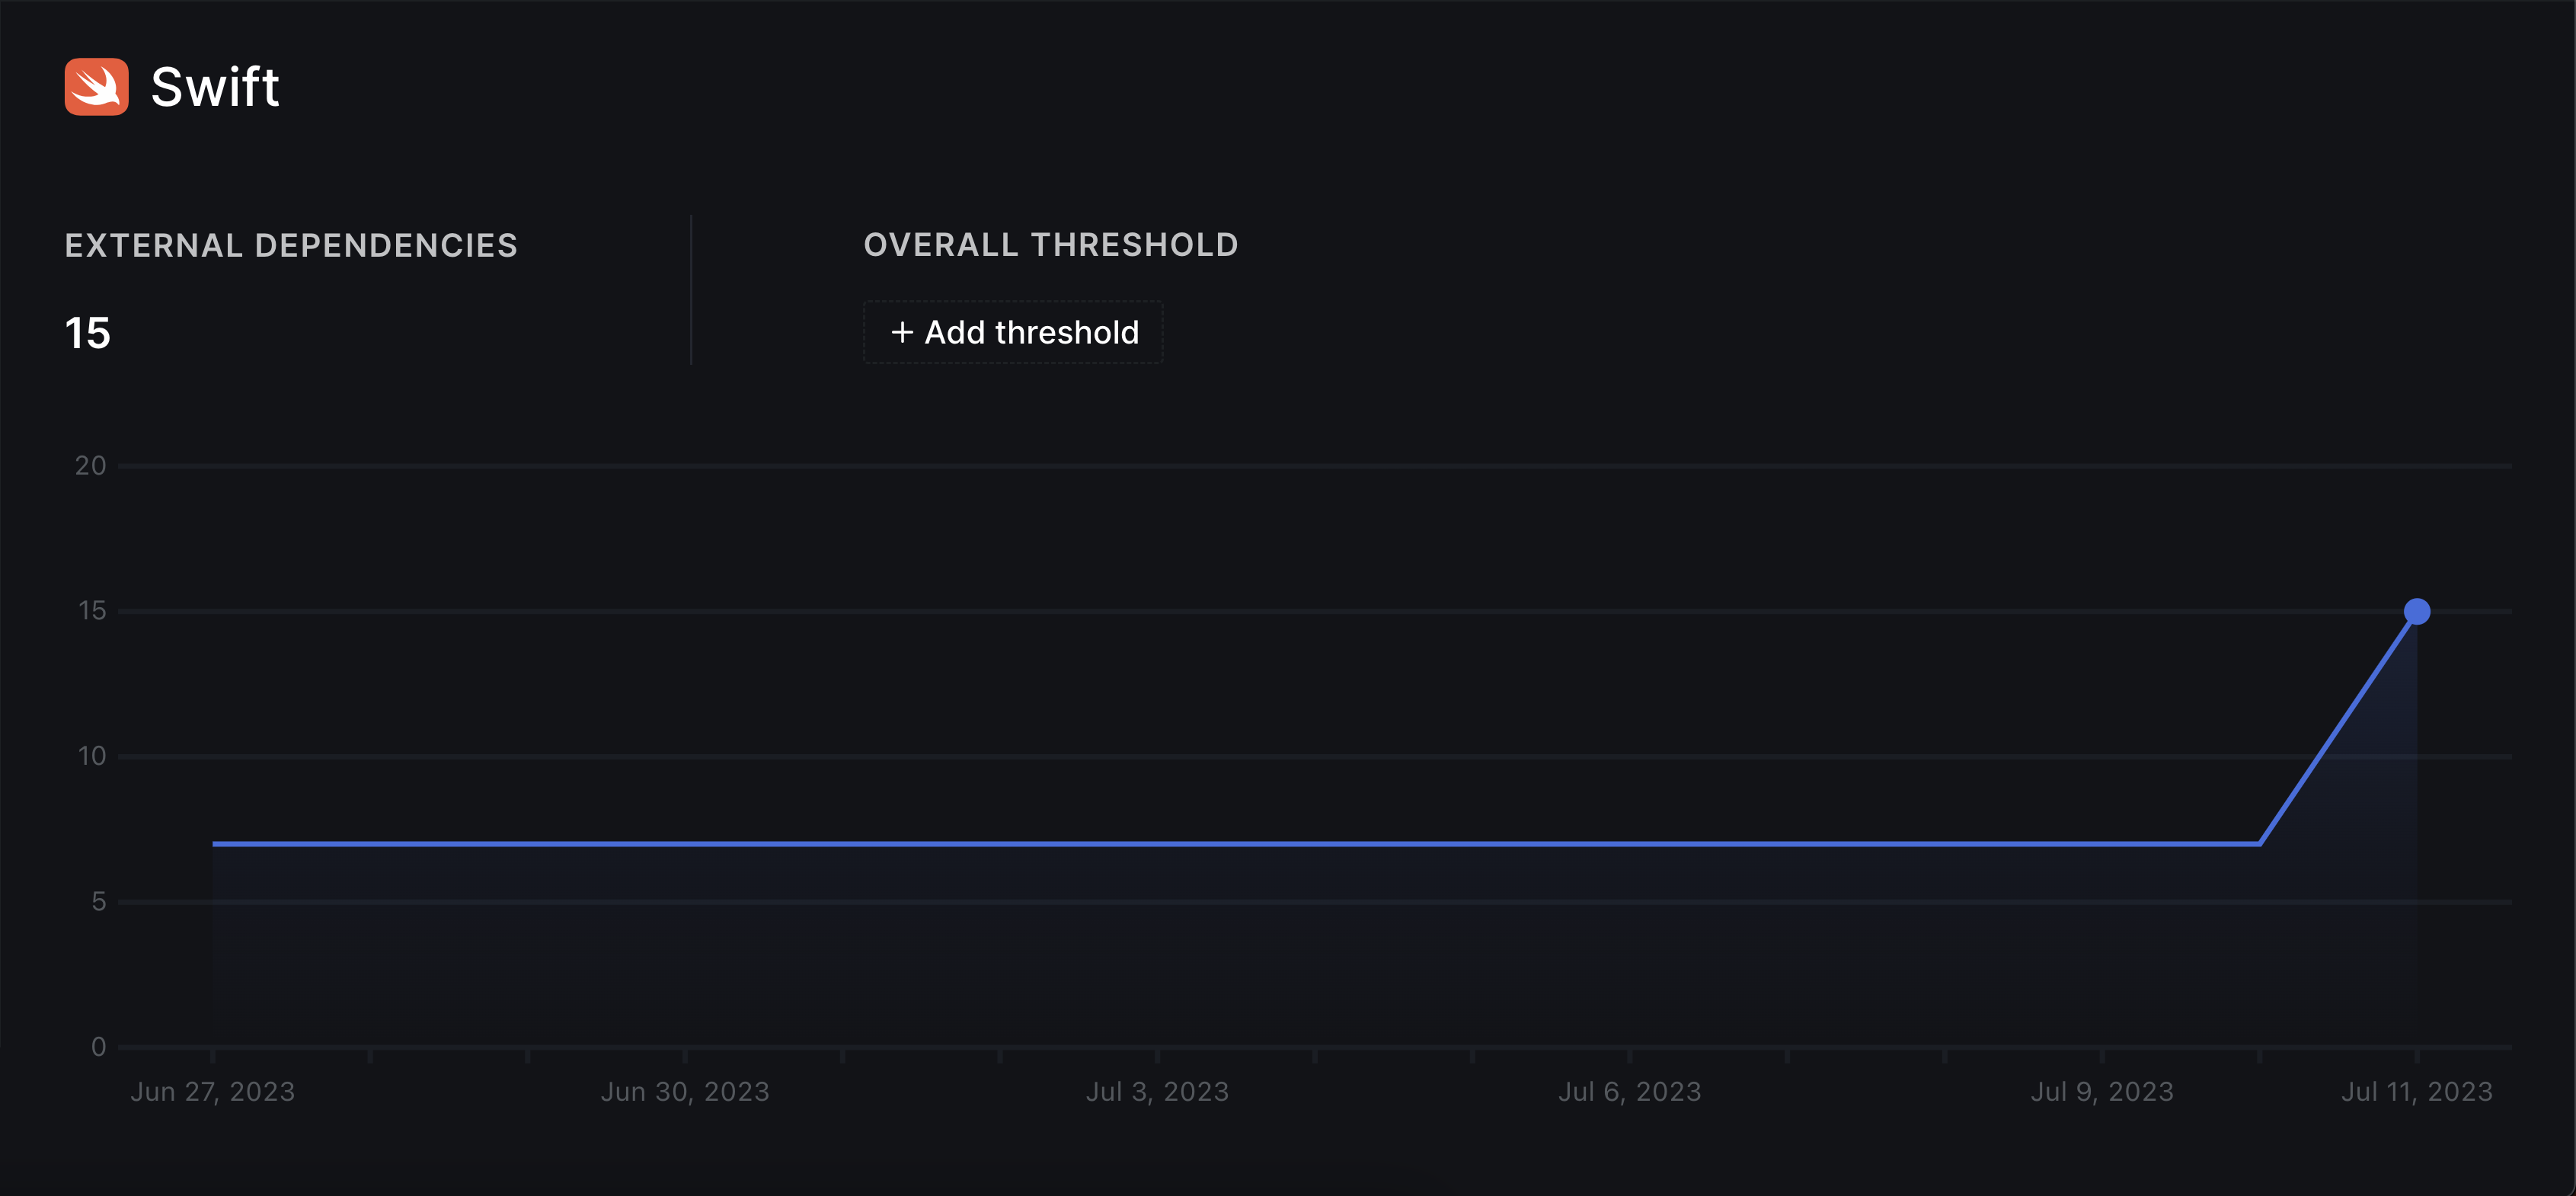
Task: Click the Jul 3, 2023 axis label
Action: (x=1157, y=1091)
